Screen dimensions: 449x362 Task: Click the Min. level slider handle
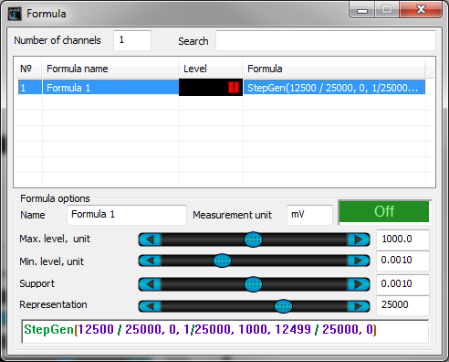(x=223, y=261)
